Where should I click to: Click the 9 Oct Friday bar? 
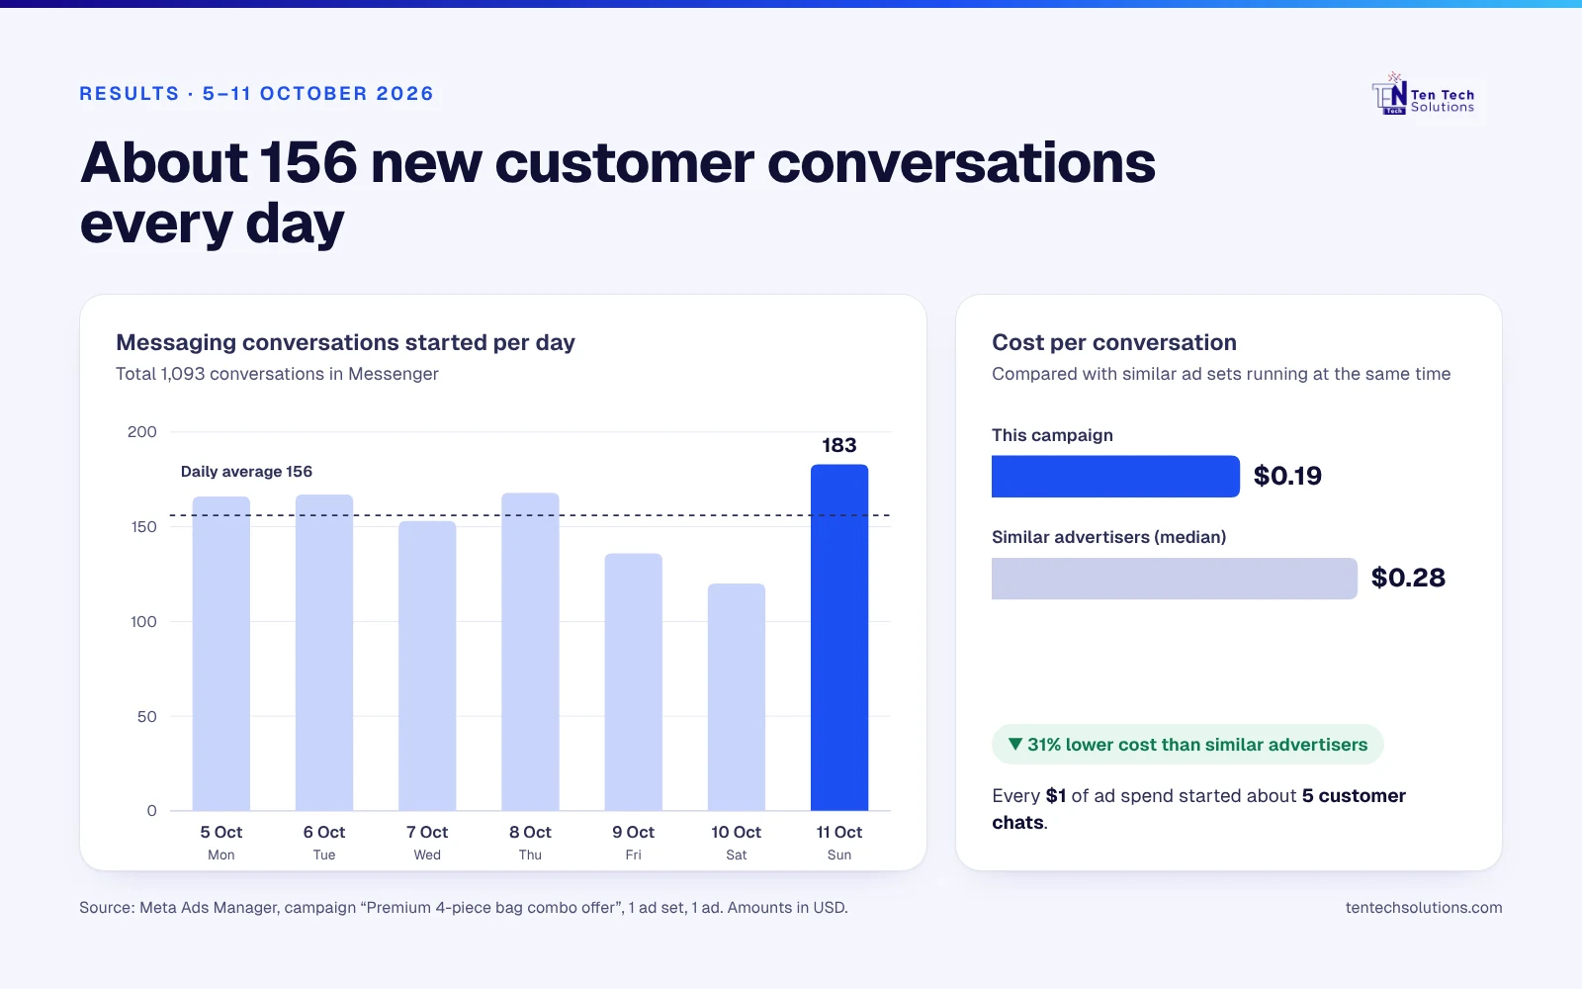click(633, 682)
